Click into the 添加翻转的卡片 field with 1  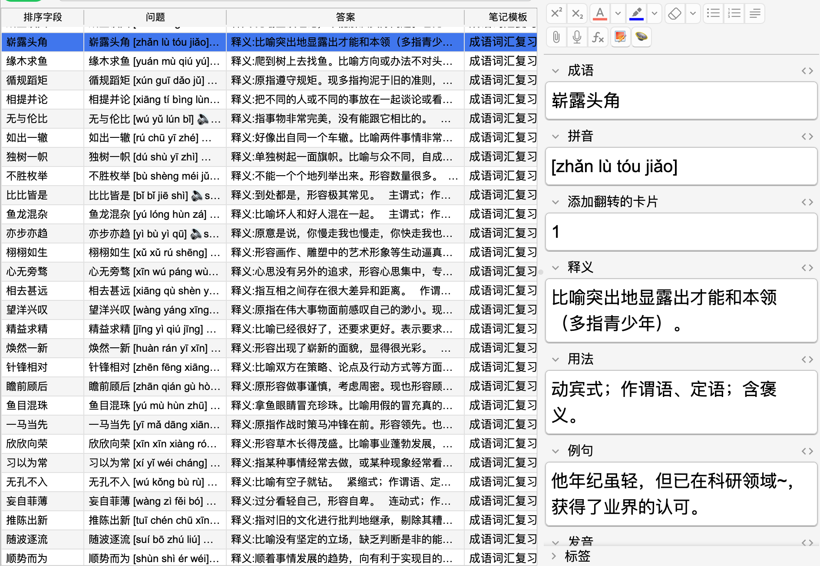681,232
